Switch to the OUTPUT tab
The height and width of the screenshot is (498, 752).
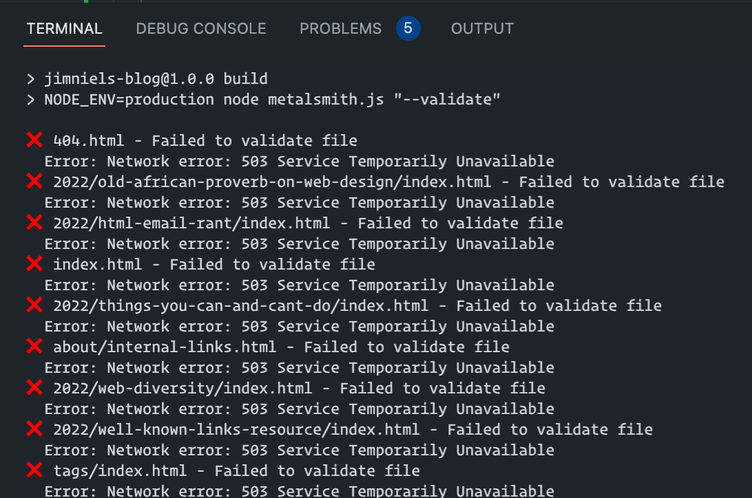(x=482, y=28)
